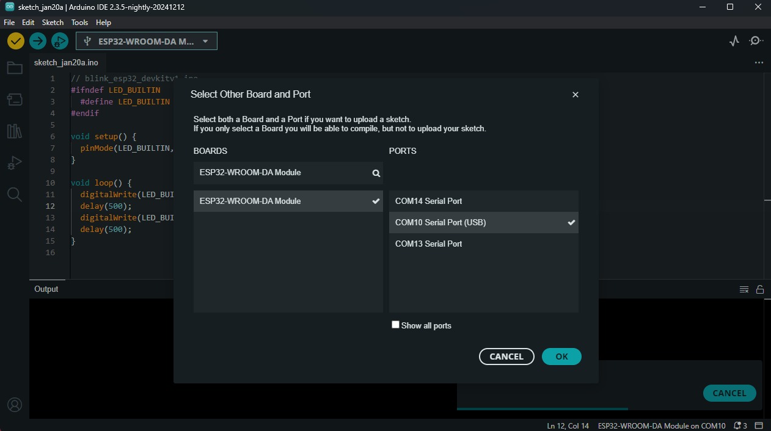771x431 pixels.
Task: Click the OK button in dialog
Action: point(561,357)
